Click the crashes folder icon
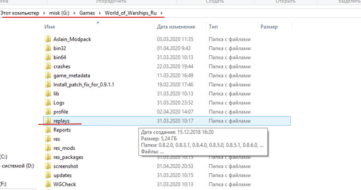 (x=48, y=66)
